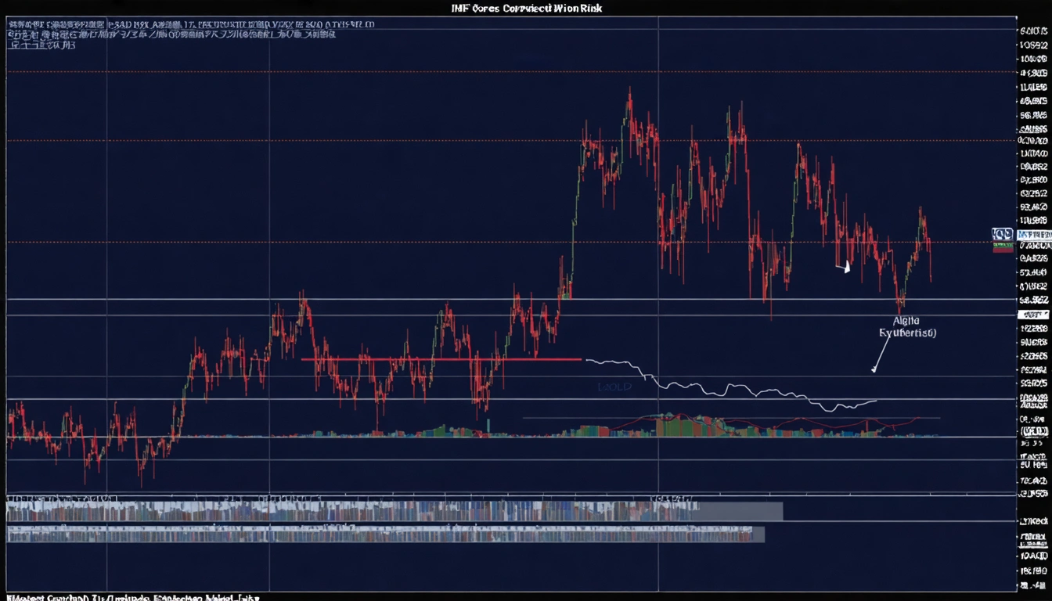Click the lowest candle wick at chart's left
Screen dimensions: 1052x601
pyautogui.click(x=142, y=483)
